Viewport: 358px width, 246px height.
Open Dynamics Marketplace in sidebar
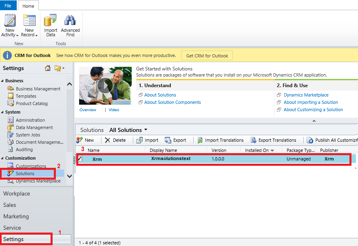38,181
